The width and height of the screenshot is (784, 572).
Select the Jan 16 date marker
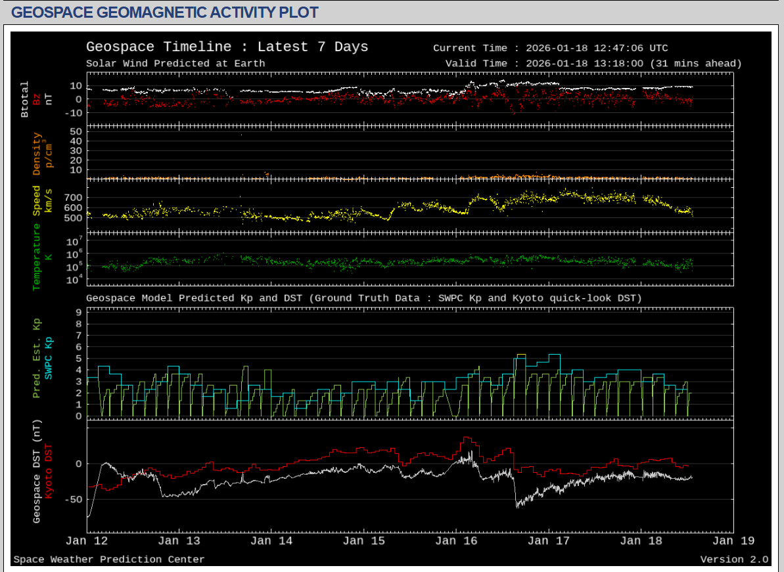pos(457,541)
